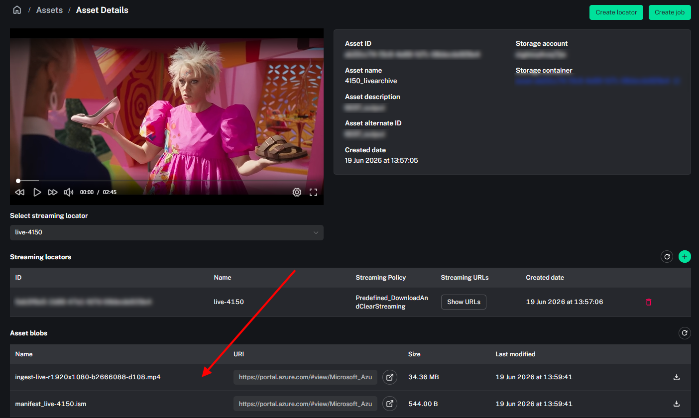Refresh the streaming locators list
Image resolution: width=699 pixels, height=418 pixels.
point(667,257)
